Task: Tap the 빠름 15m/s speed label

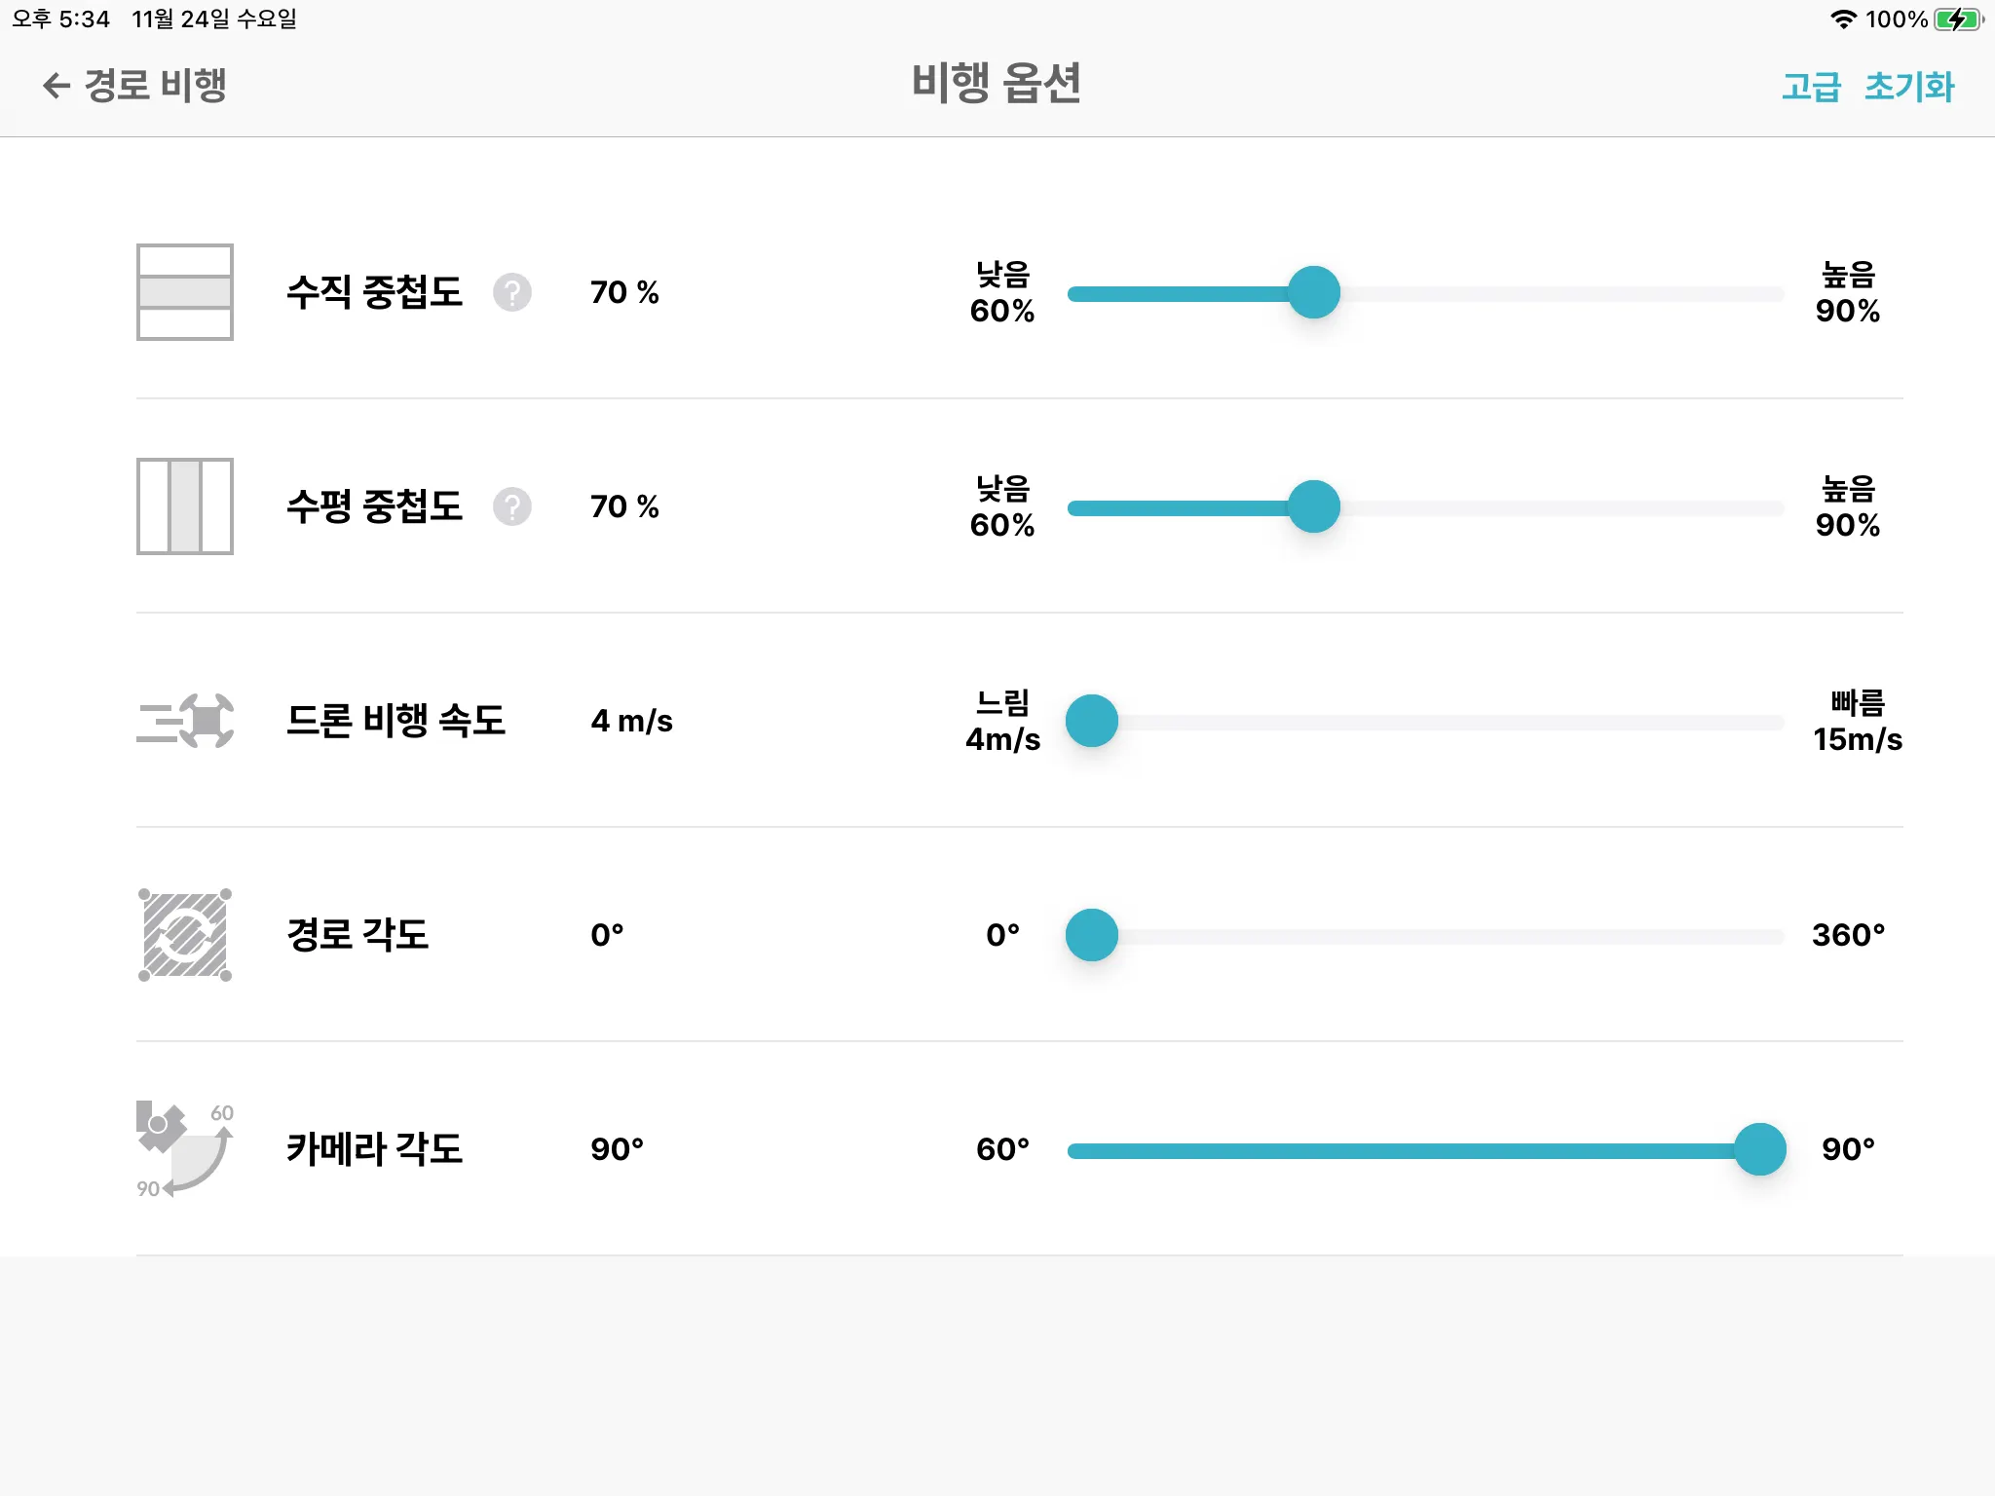Action: tap(1857, 721)
